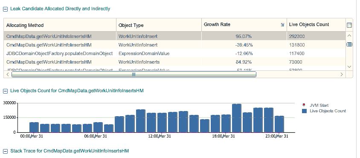Collapse the Live Objects Count chart section
The width and height of the screenshot is (360, 158).
coord(5,91)
